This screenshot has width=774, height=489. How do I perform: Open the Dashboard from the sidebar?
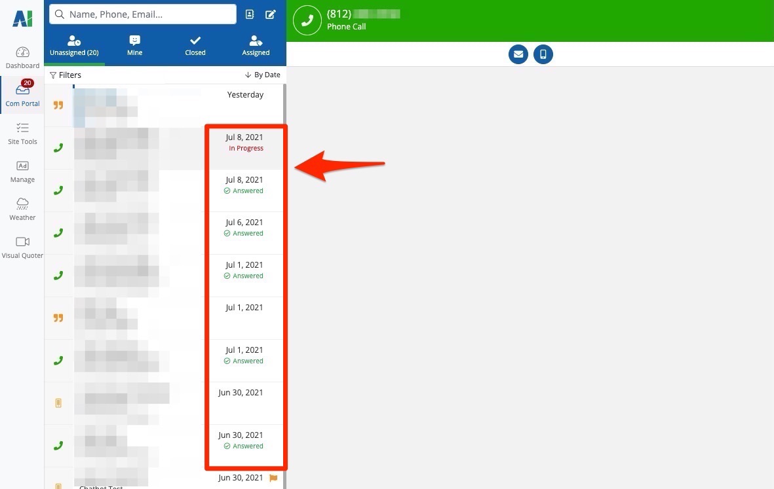22,58
